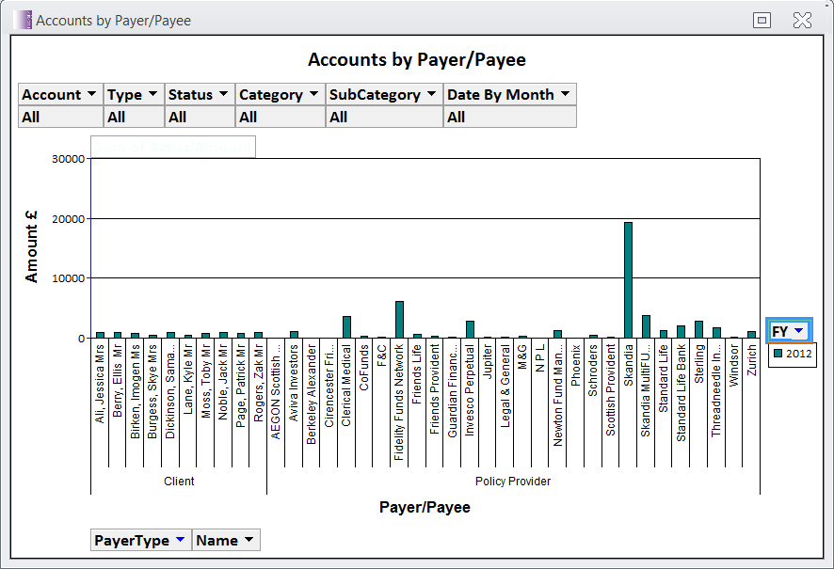Close the Accounts by Payer/Payee window
This screenshot has width=834, height=569.
click(802, 20)
